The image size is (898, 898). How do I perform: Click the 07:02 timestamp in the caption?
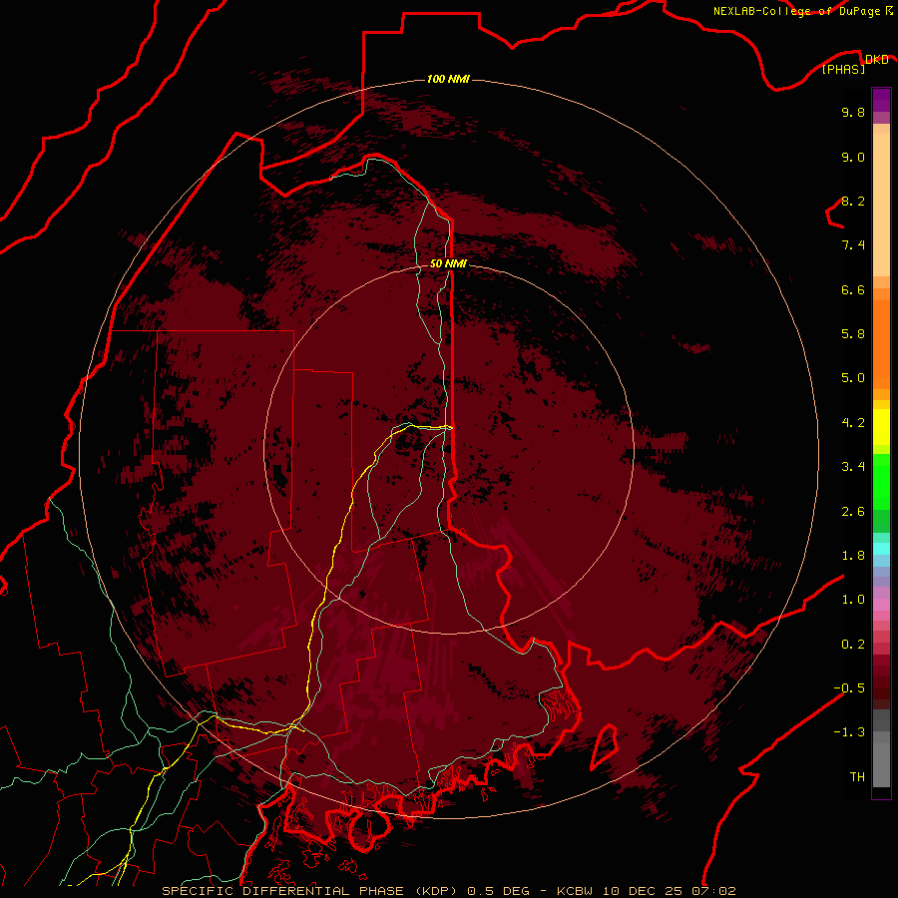pyautogui.click(x=714, y=891)
